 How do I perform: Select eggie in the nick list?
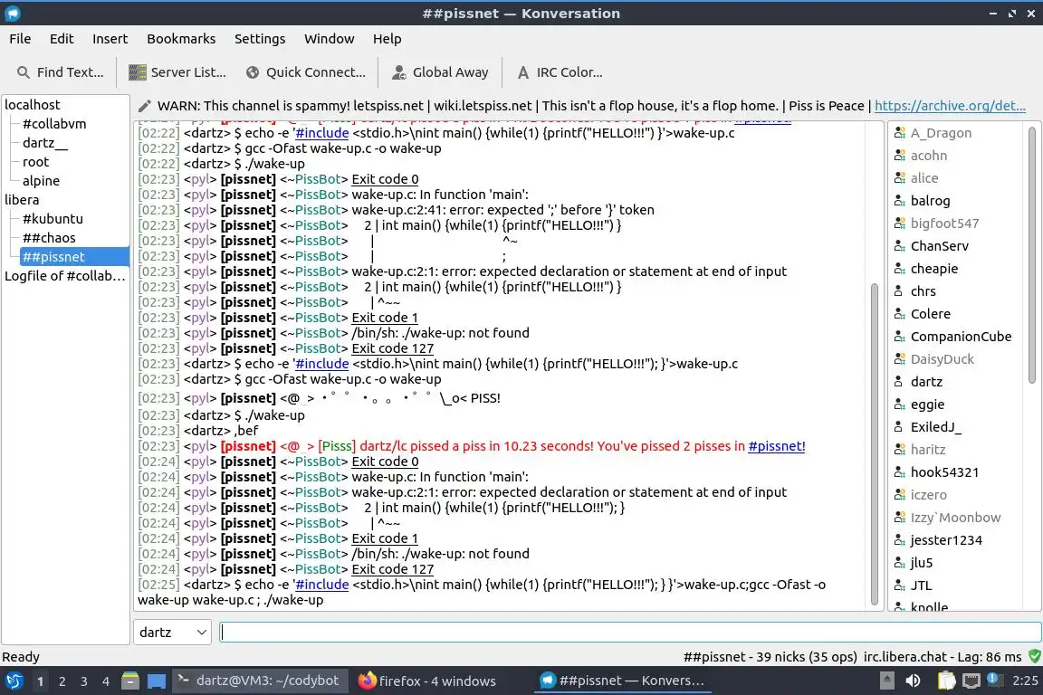[927, 405]
